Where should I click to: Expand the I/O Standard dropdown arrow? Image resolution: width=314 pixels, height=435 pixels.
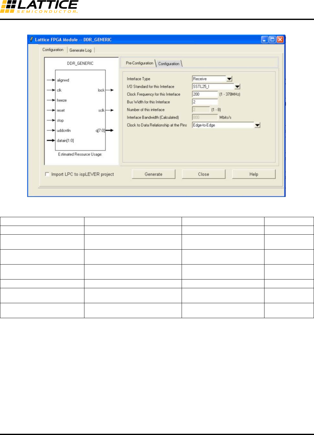[237, 87]
